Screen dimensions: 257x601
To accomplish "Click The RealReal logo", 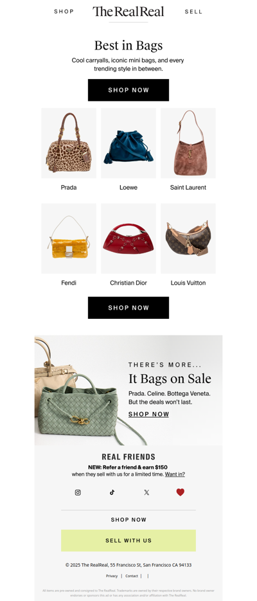I will 128,12.
